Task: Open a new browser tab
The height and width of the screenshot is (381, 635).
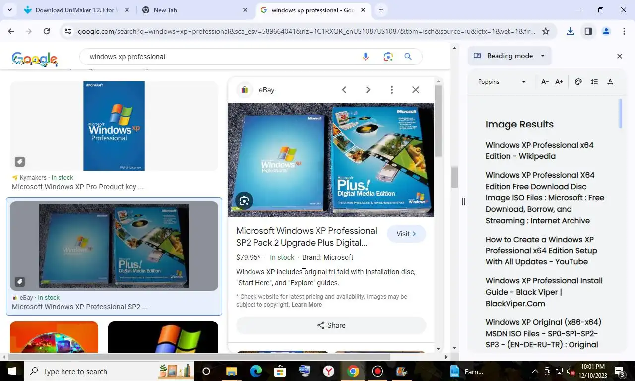Action: click(381, 10)
